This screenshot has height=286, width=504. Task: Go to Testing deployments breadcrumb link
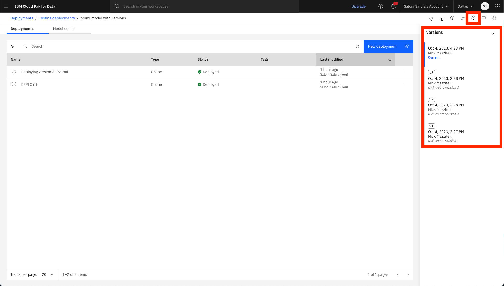pyautogui.click(x=57, y=18)
